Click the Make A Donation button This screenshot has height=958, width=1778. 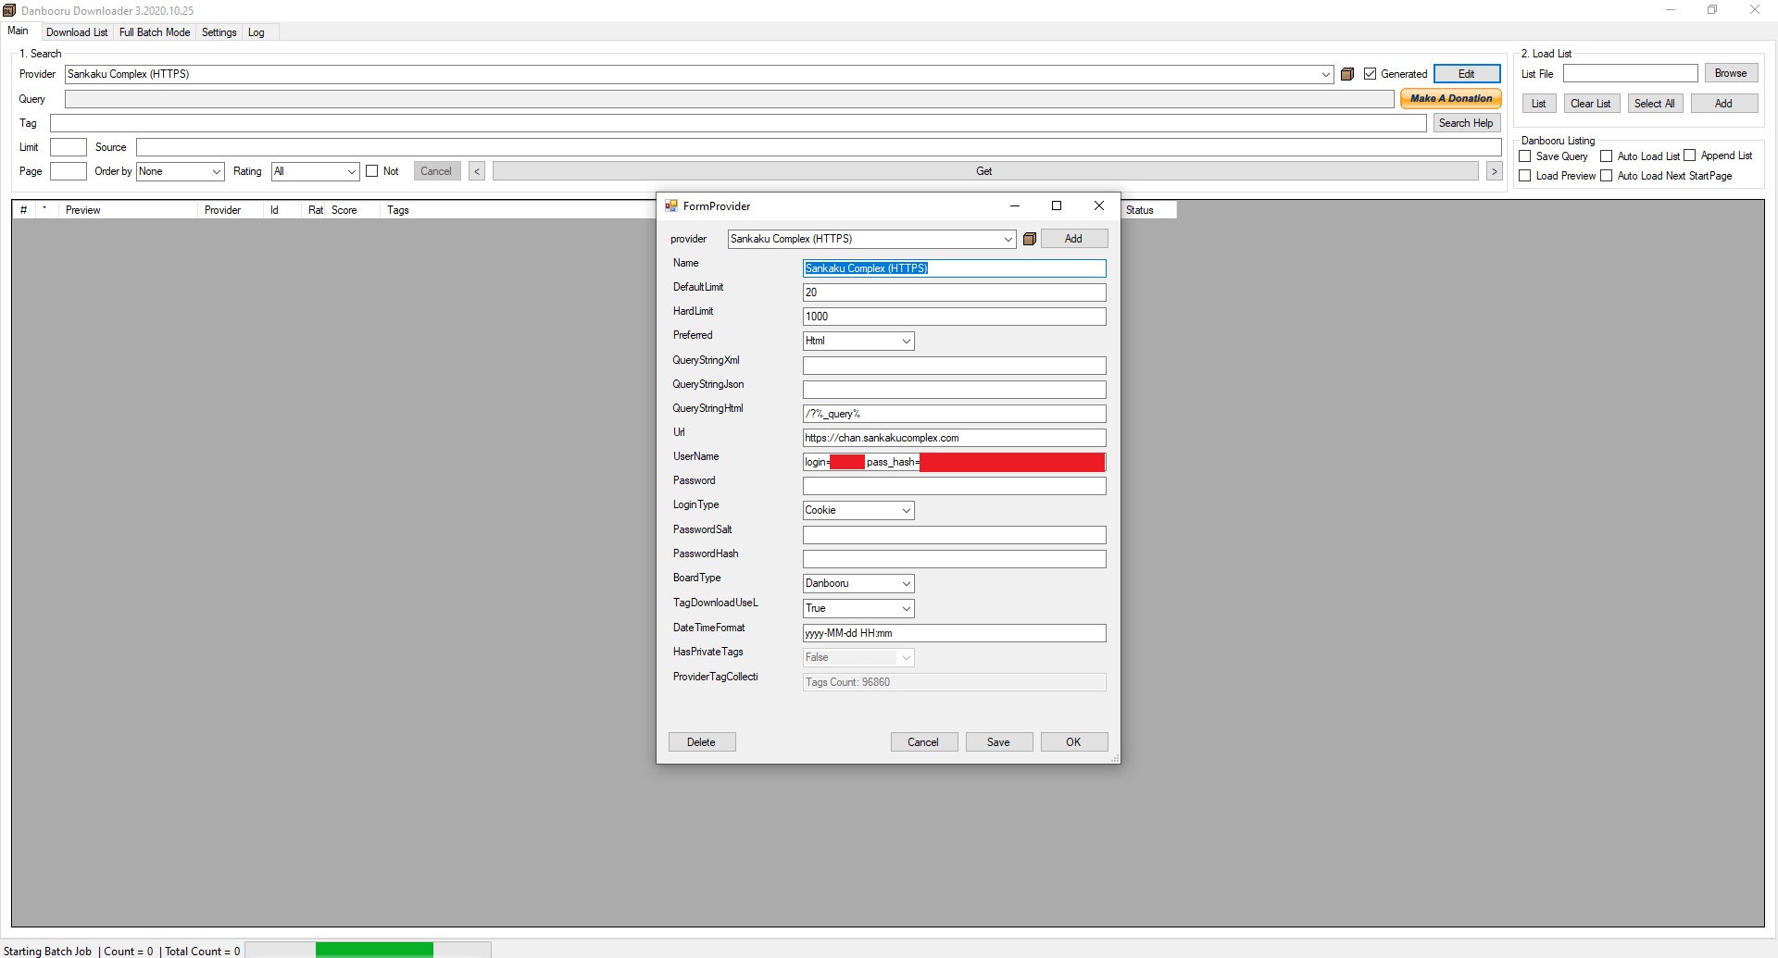(x=1451, y=98)
